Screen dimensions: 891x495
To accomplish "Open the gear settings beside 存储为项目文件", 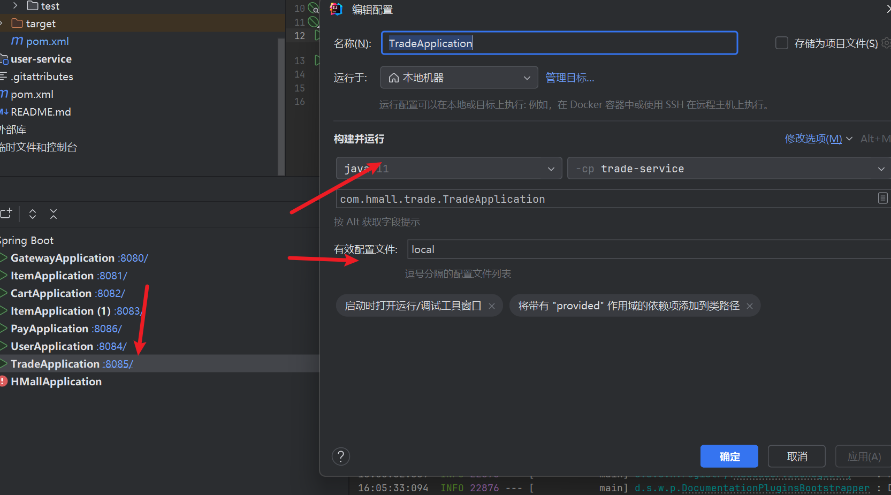I will (887, 43).
